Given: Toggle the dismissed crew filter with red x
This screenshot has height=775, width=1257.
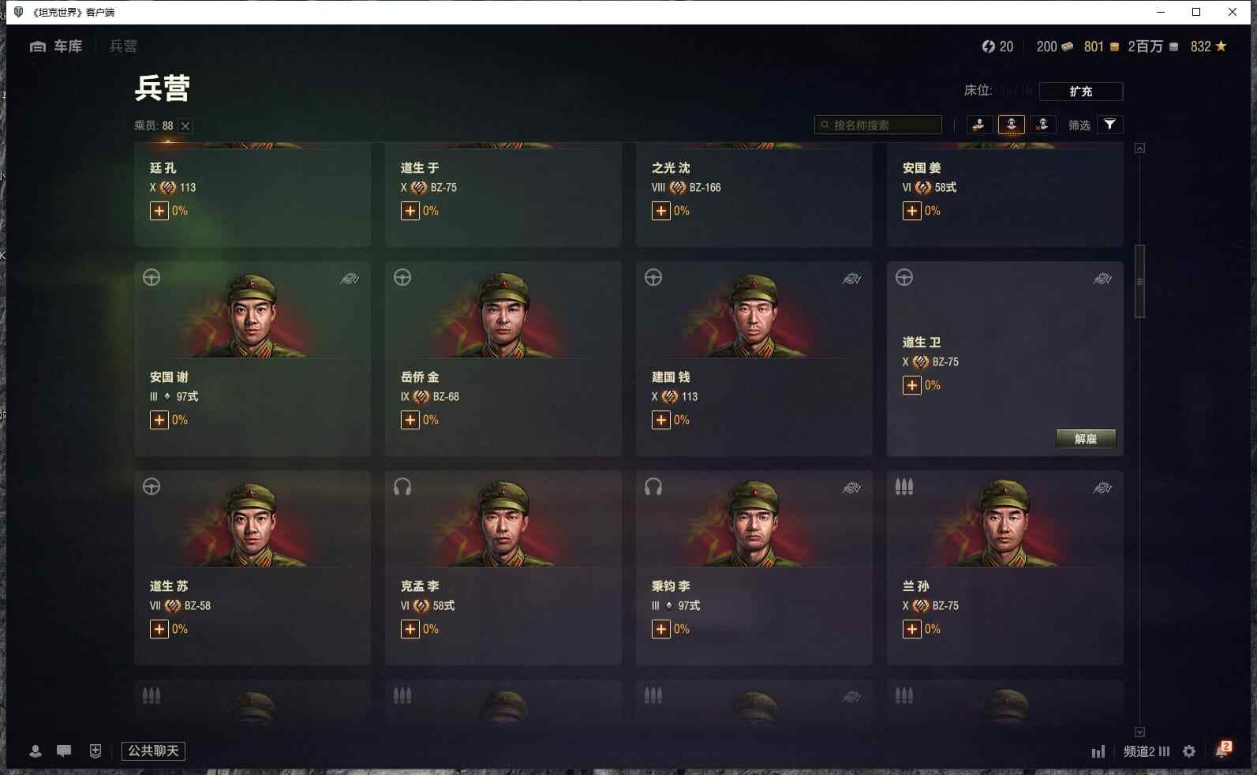Looking at the screenshot, I should point(1042,125).
